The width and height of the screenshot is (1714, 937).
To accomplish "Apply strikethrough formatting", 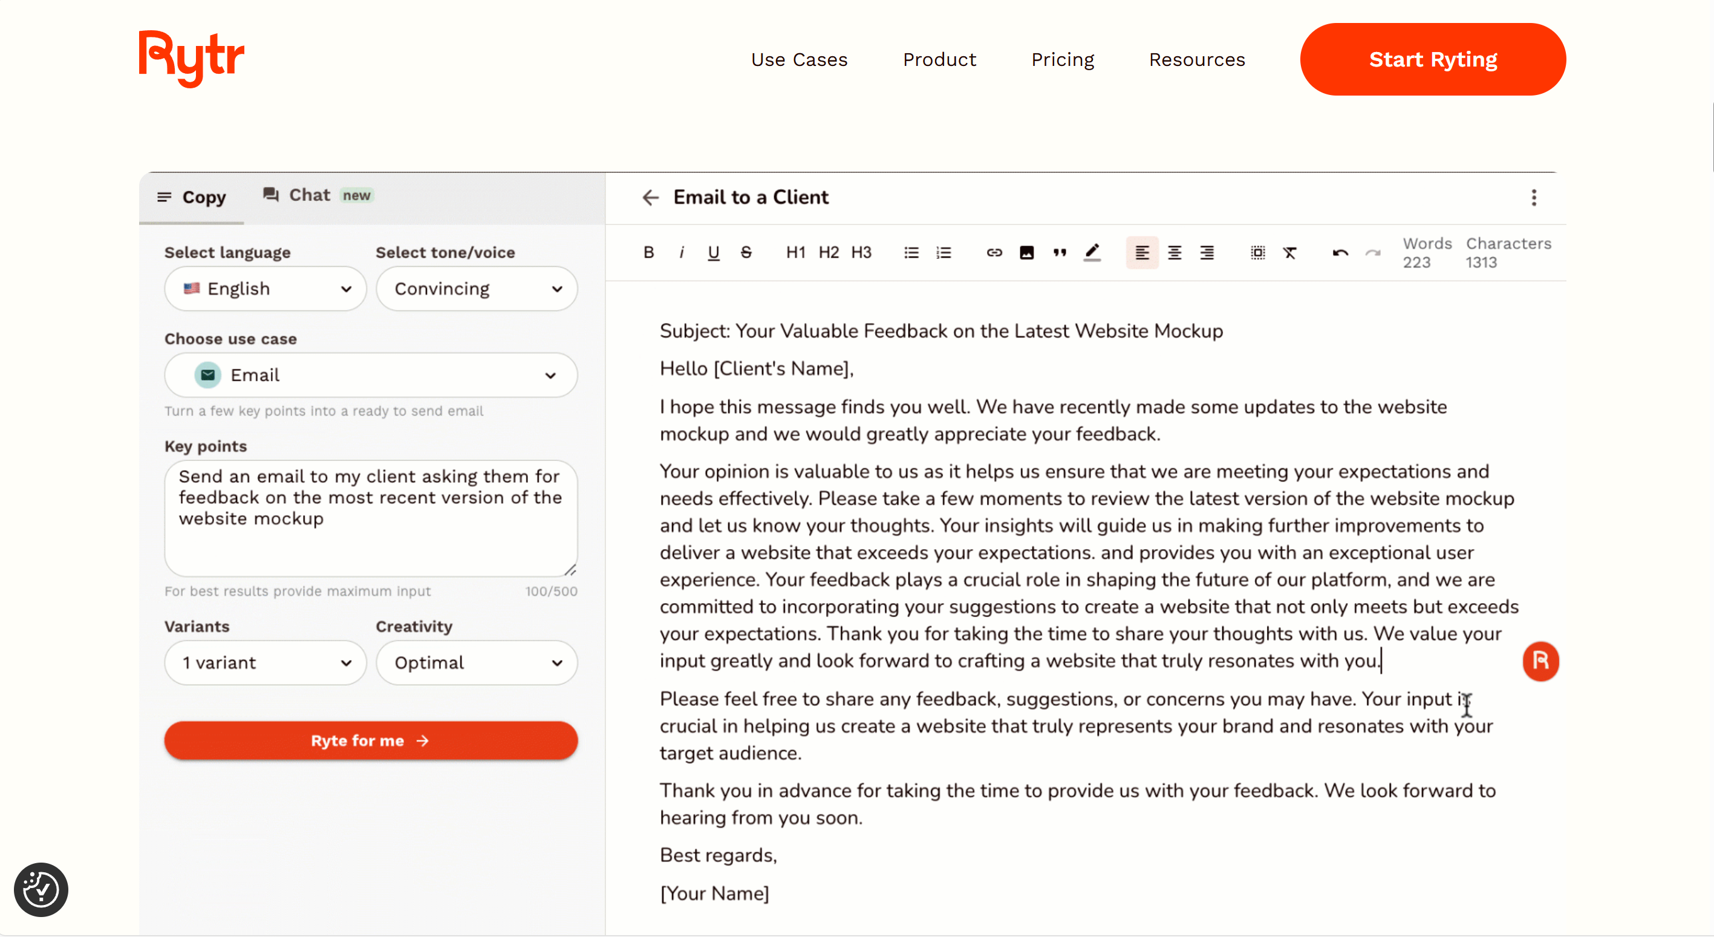I will pyautogui.click(x=746, y=252).
